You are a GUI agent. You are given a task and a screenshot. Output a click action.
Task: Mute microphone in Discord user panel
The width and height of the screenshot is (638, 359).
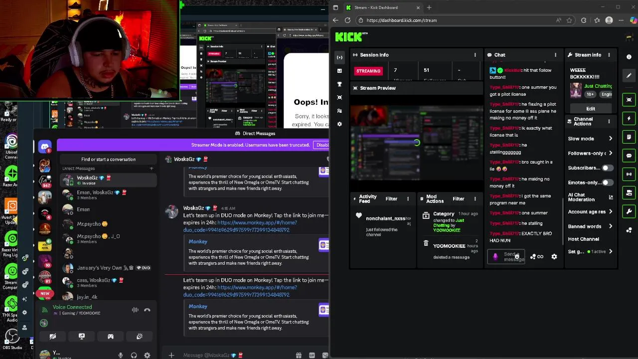(120, 356)
